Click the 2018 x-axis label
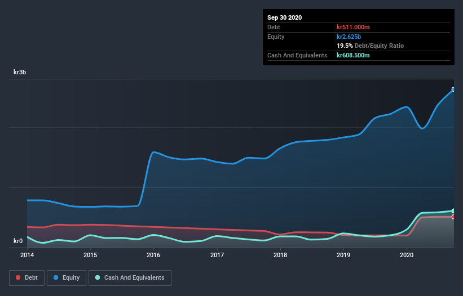The height and width of the screenshot is (296, 463). coord(280,255)
